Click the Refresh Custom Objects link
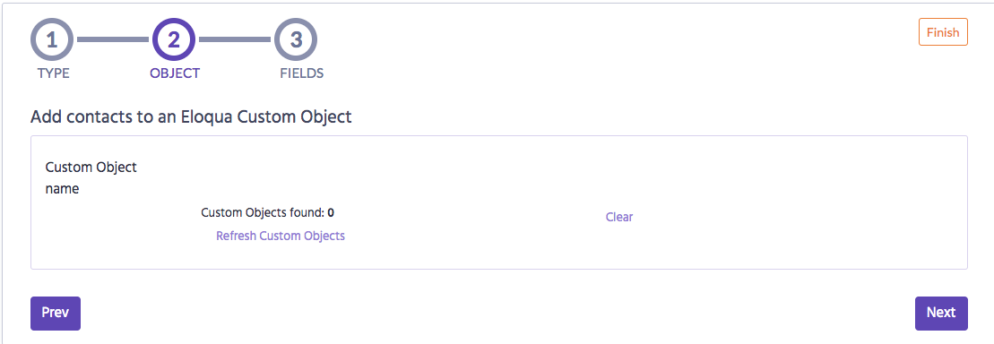Viewport: 994px width, 344px height. pos(281,236)
